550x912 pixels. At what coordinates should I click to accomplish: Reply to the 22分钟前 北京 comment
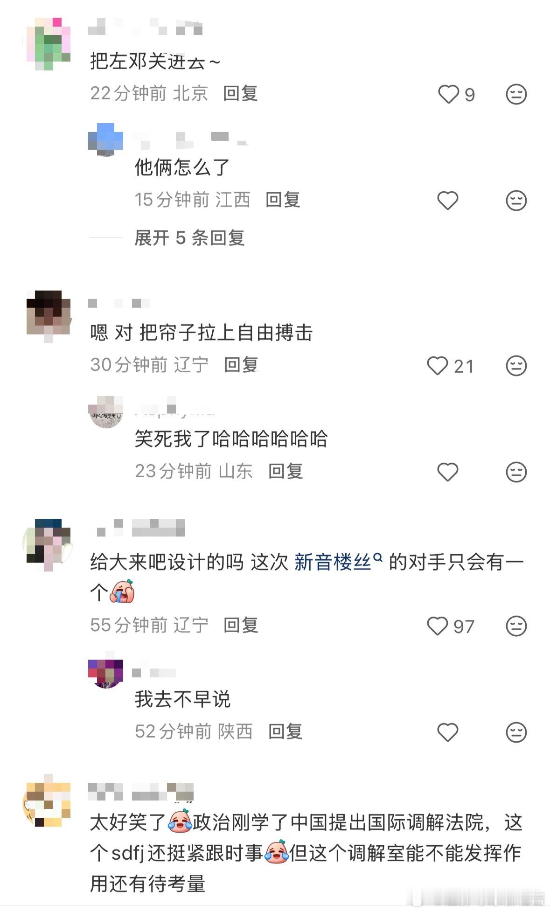pyautogui.click(x=240, y=93)
